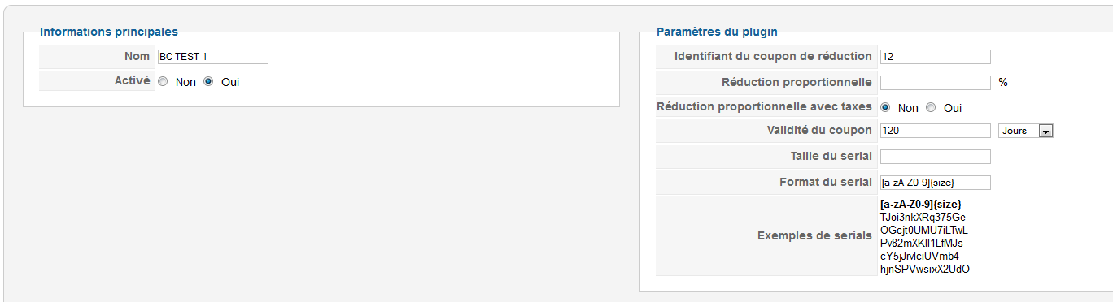Click the 'Paramètres du plugin' section title
1113x302 pixels.
(717, 32)
